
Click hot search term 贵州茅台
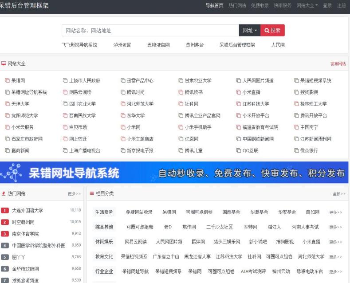point(195,45)
